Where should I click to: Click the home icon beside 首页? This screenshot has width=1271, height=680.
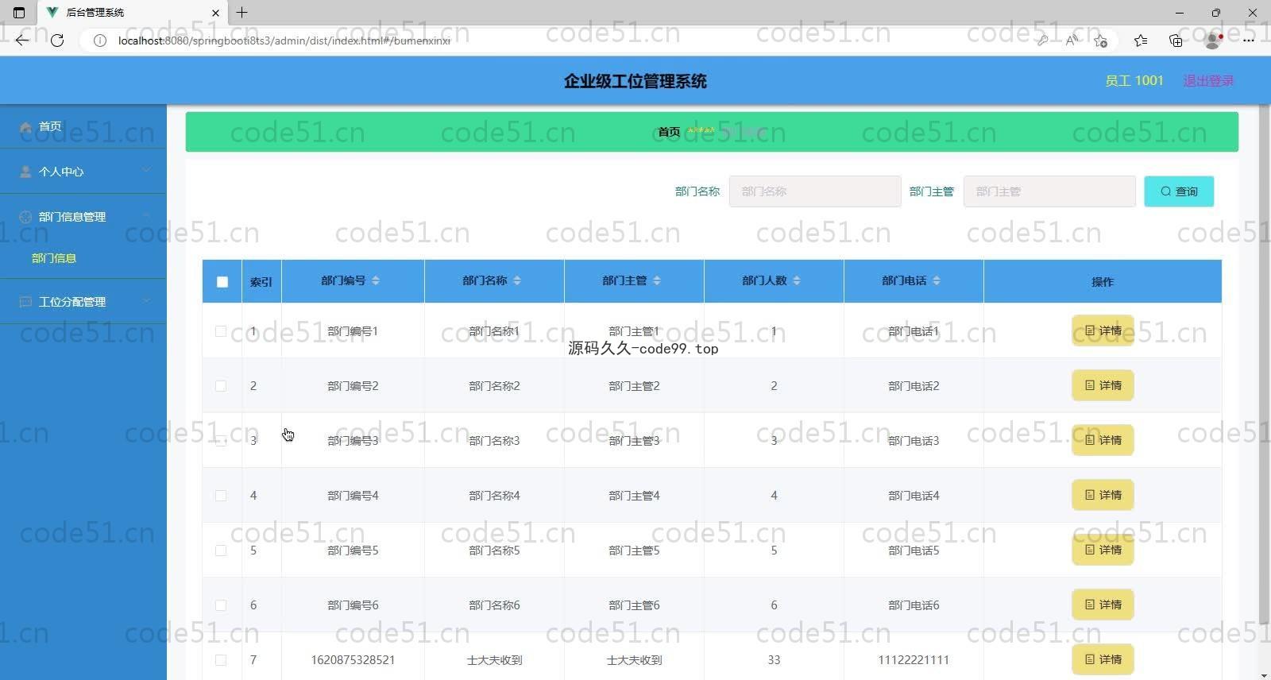25,126
